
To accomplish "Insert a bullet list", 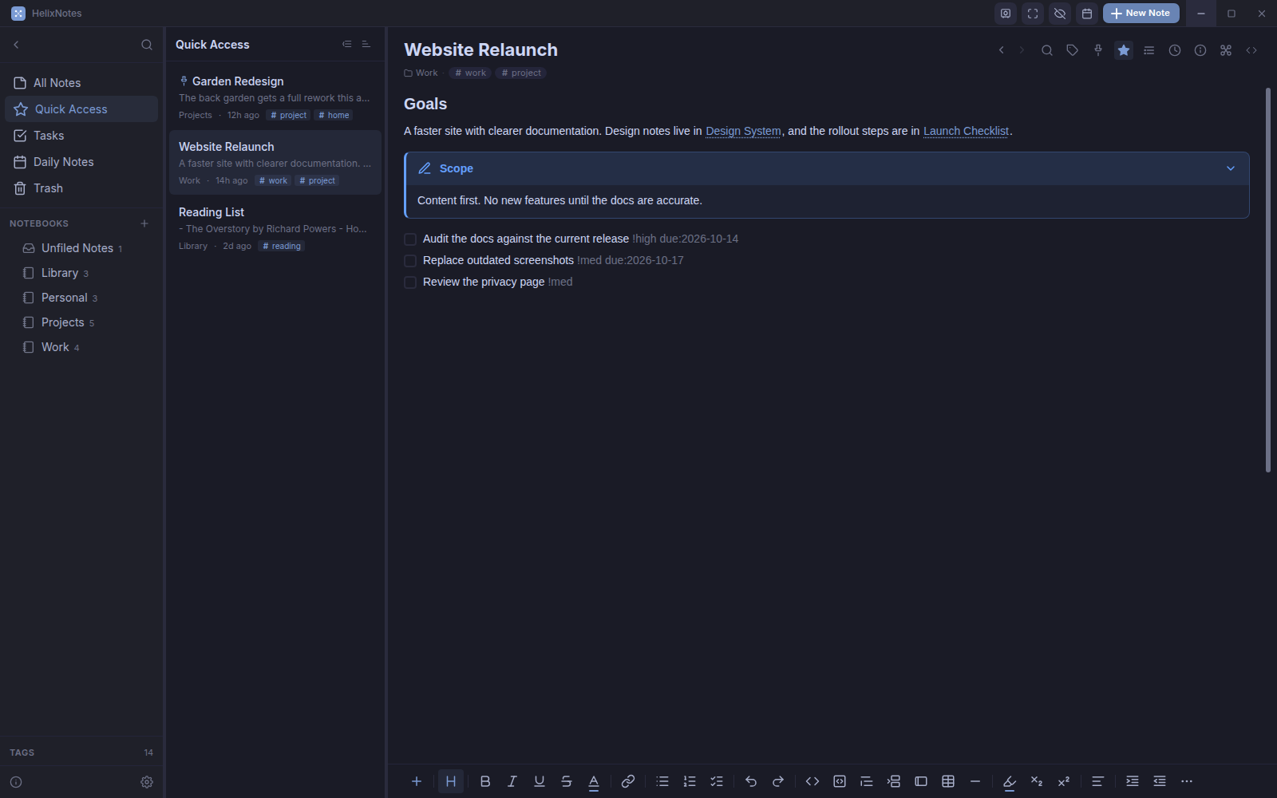I will pos(662,781).
